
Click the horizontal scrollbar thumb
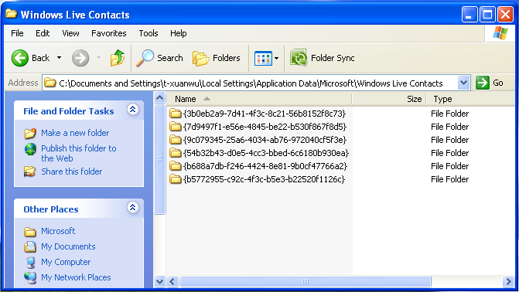pos(305,282)
